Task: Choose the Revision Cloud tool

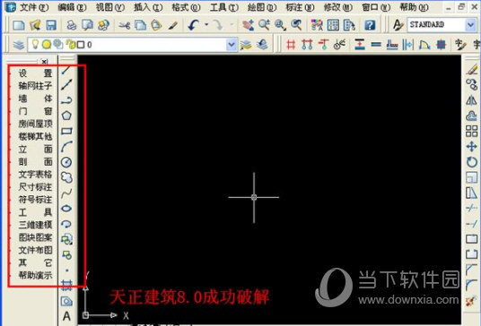Action: click(66, 177)
